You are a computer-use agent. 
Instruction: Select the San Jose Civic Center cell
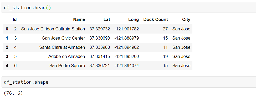pos(64,38)
